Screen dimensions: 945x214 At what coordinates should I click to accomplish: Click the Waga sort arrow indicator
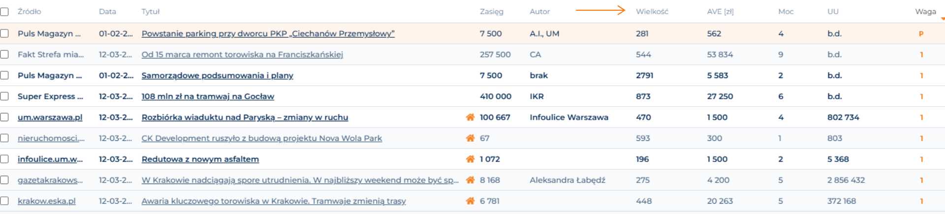[x=943, y=19]
